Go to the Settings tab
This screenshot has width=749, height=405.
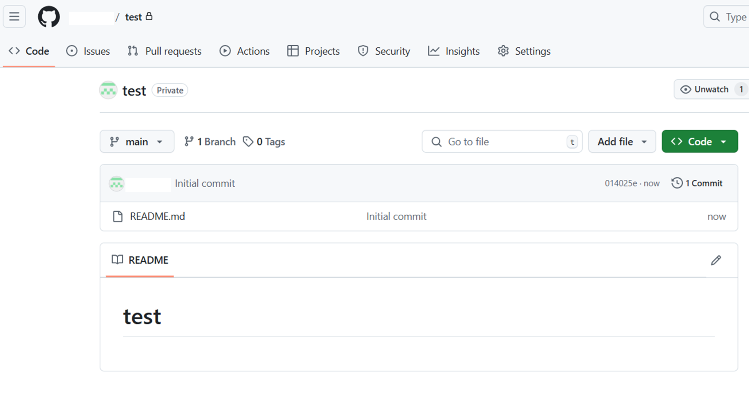[x=524, y=51]
